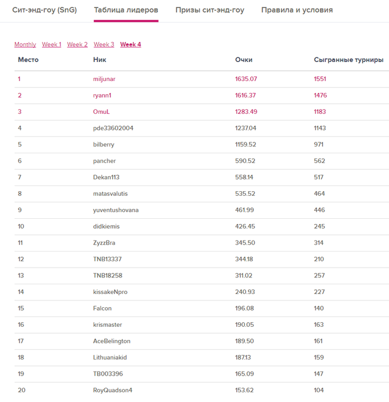Select first-place player miljunar
The height and width of the screenshot is (402, 389).
tap(104, 79)
